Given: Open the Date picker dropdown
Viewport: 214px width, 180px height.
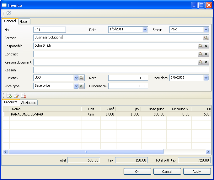Looking at the screenshot, I should click(x=145, y=30).
